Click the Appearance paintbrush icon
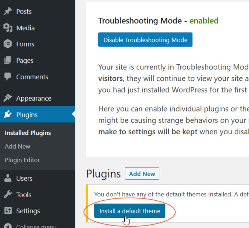Image resolution: width=249 pixels, height=228 pixels. coord(8,98)
